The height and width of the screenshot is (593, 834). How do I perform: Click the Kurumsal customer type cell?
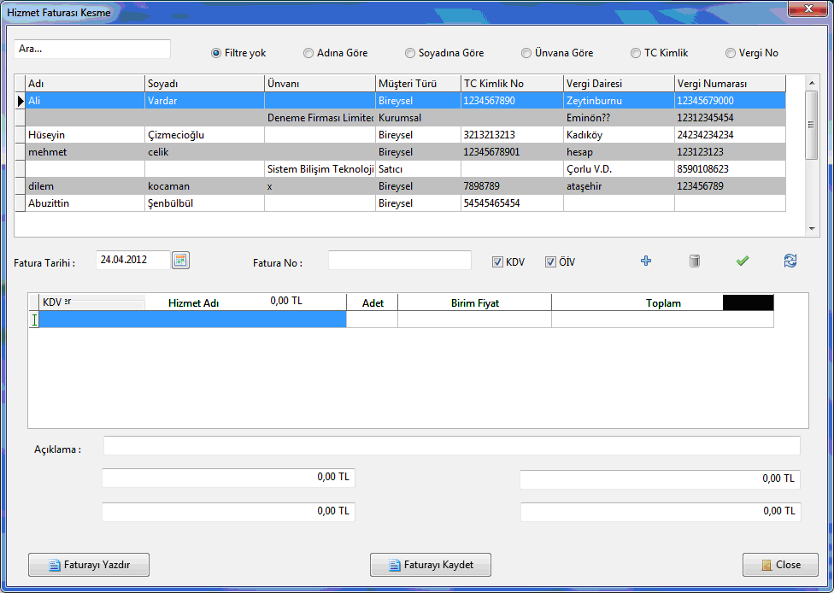pos(419,118)
